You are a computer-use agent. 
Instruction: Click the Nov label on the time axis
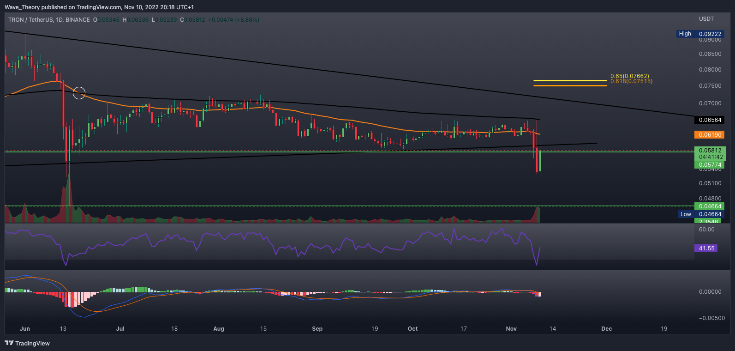(511, 329)
